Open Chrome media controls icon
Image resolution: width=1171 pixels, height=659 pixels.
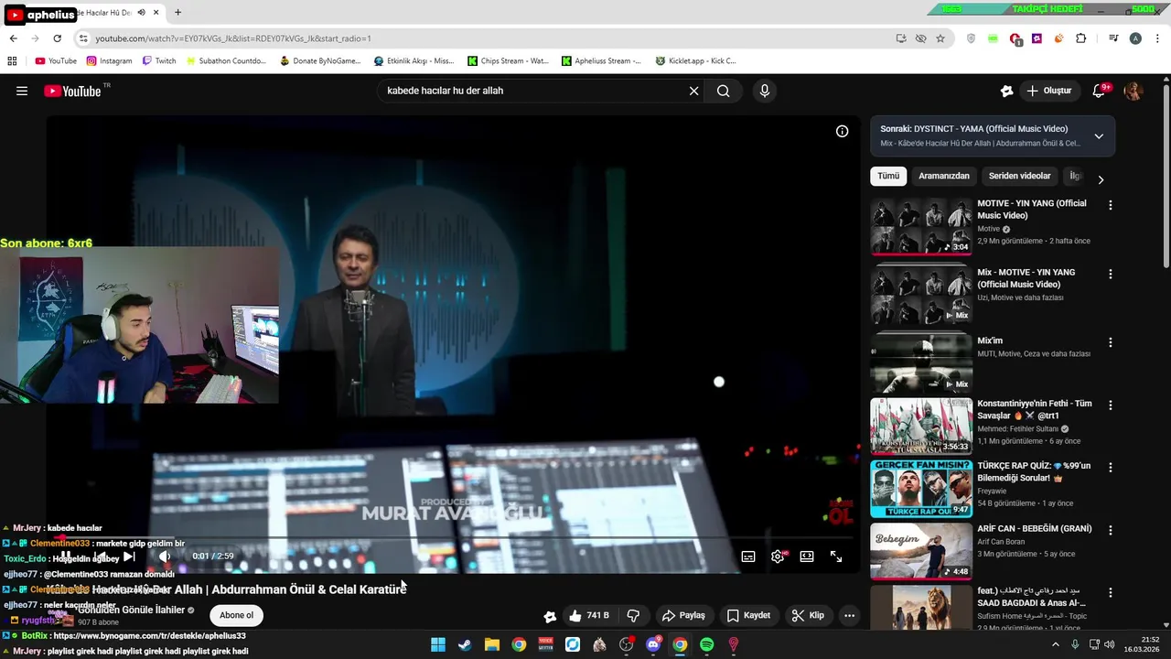tap(1113, 38)
